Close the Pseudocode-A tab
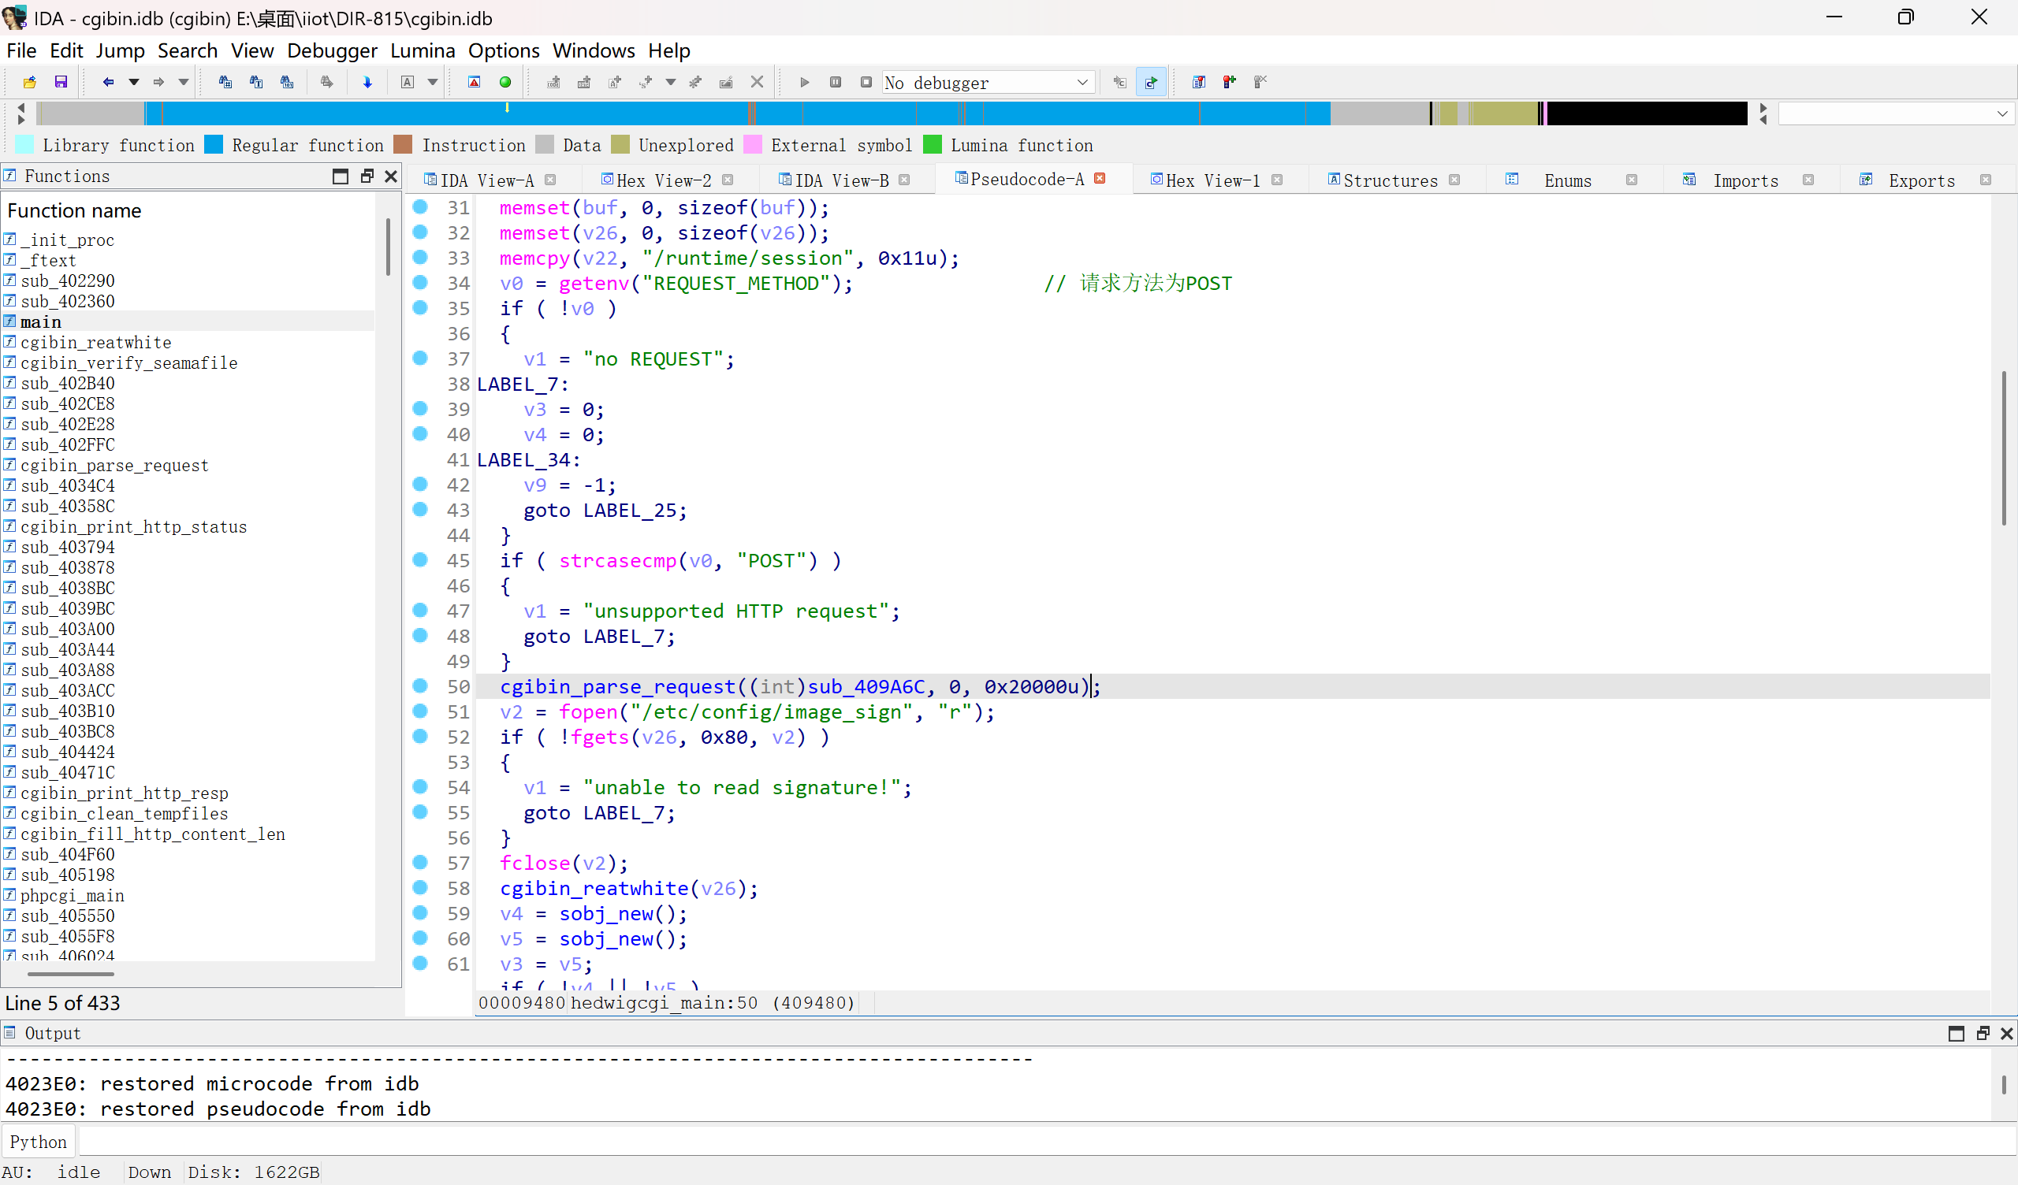Screen dimensions: 2018x1185 pos(1100,179)
